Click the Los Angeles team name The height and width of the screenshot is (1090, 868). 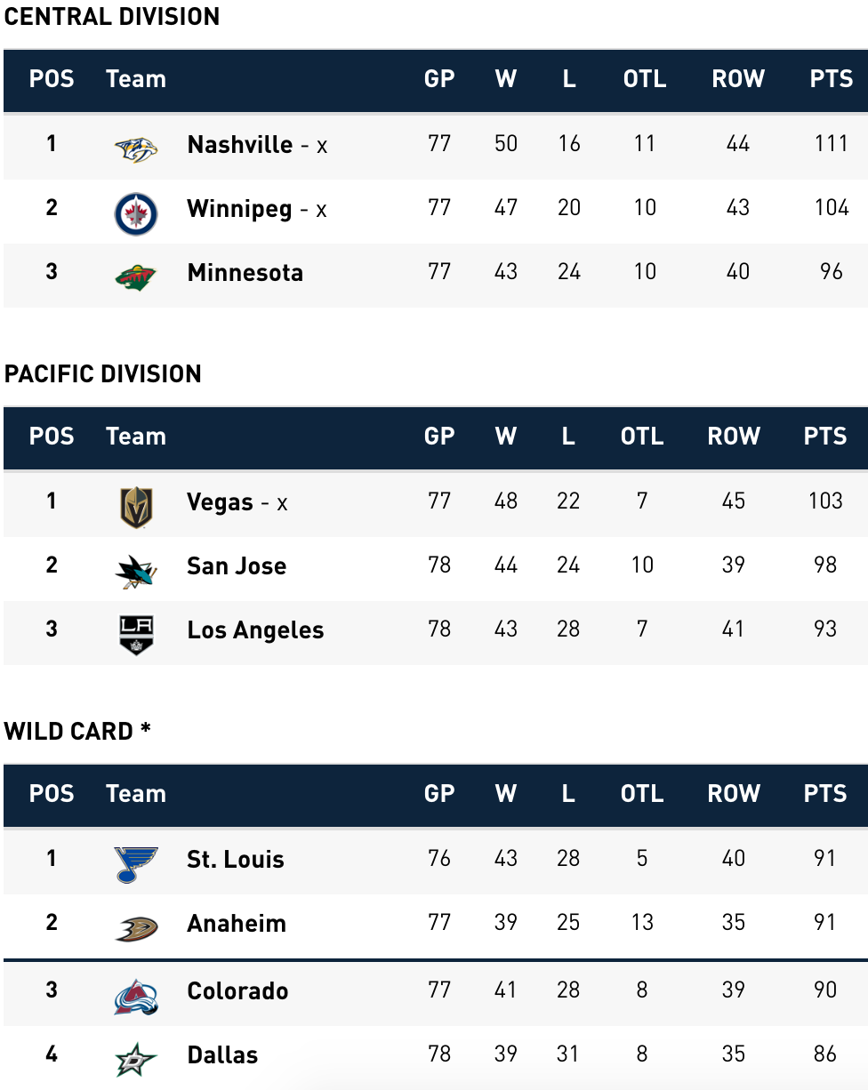tap(255, 630)
